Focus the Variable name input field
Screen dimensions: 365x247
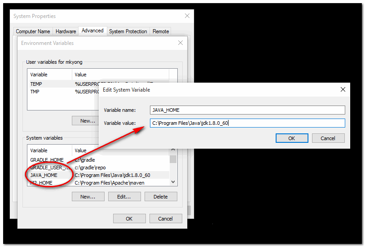click(x=247, y=110)
